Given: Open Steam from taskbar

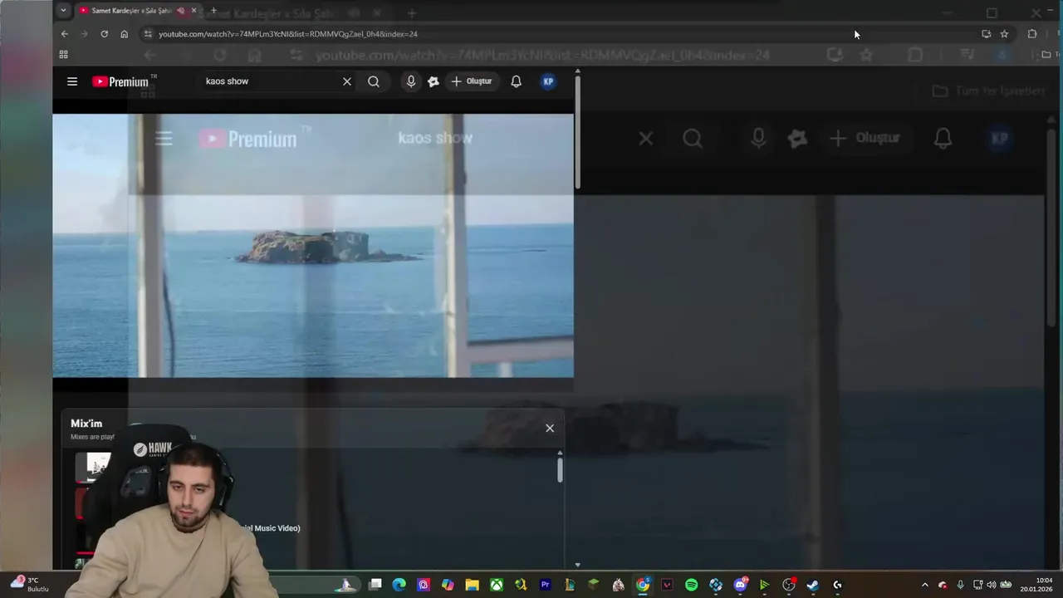Looking at the screenshot, I should (x=812, y=585).
